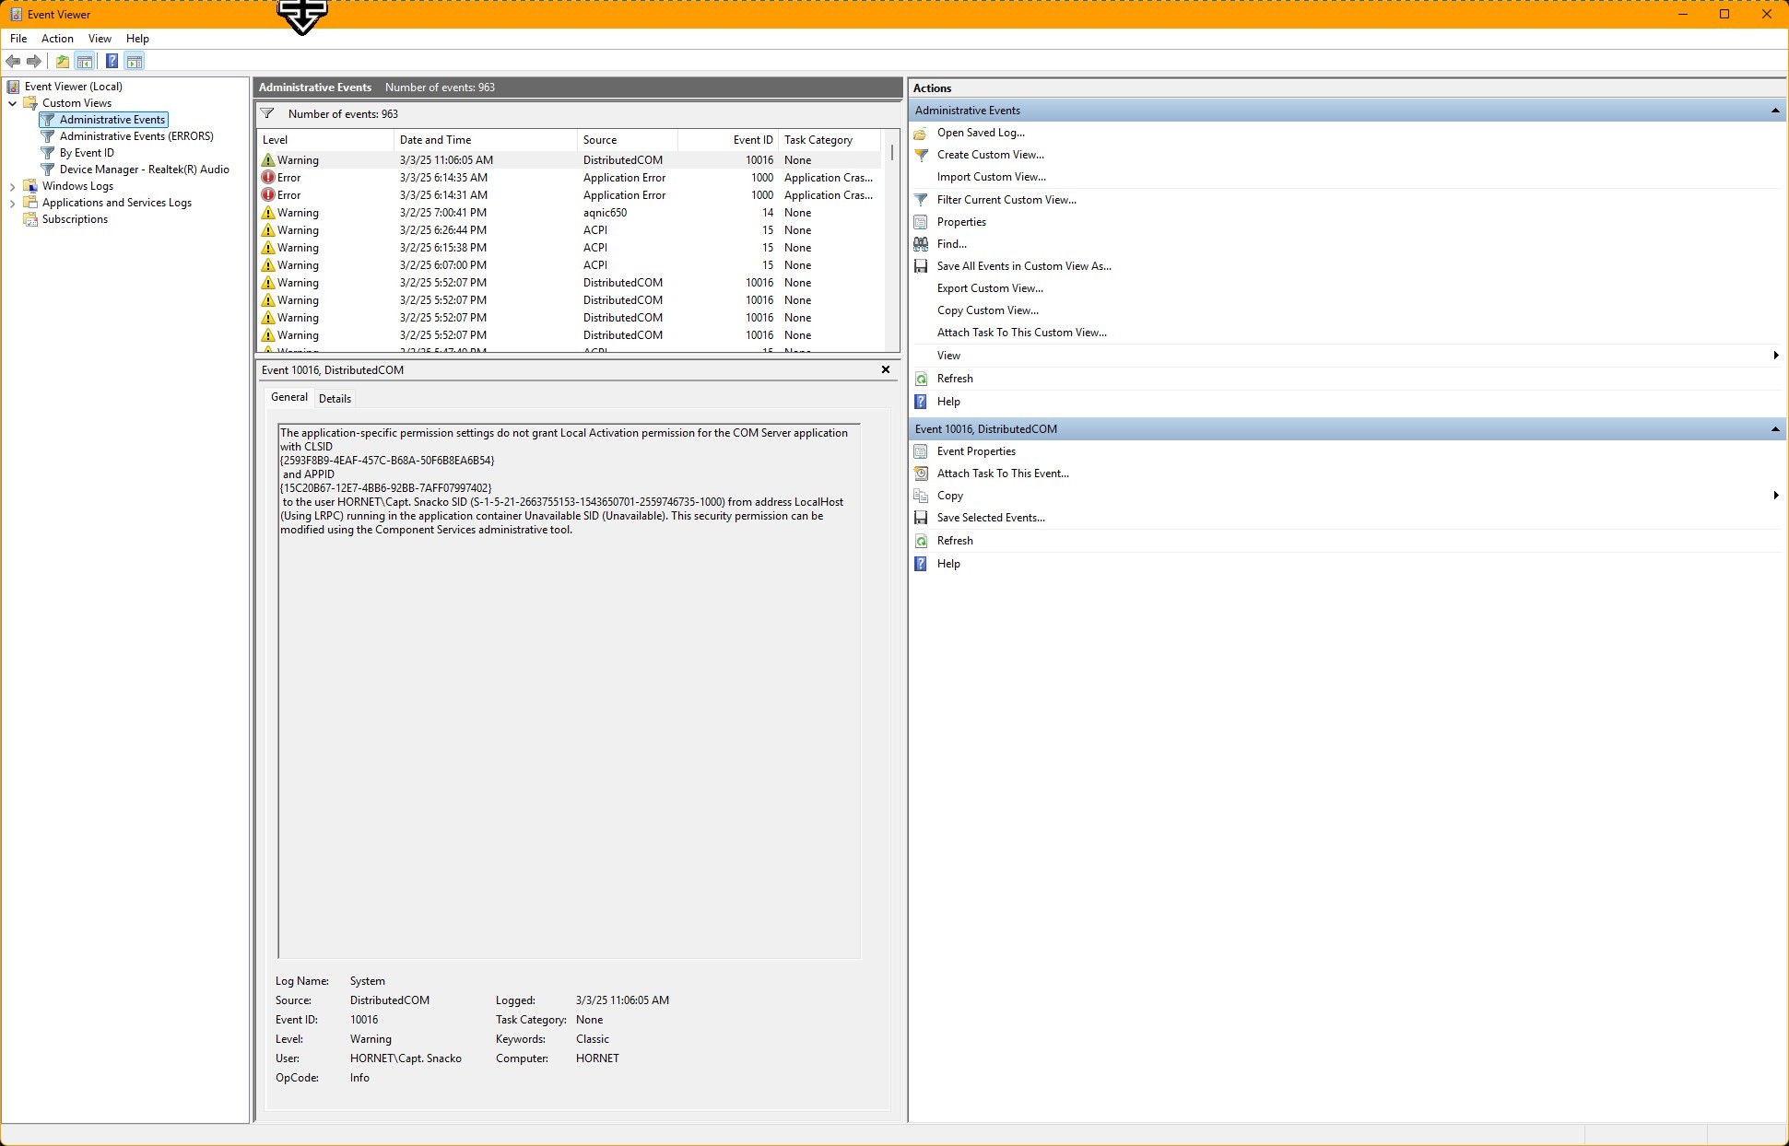Expand the Windows Logs tree node
The image size is (1789, 1146).
[x=13, y=186]
